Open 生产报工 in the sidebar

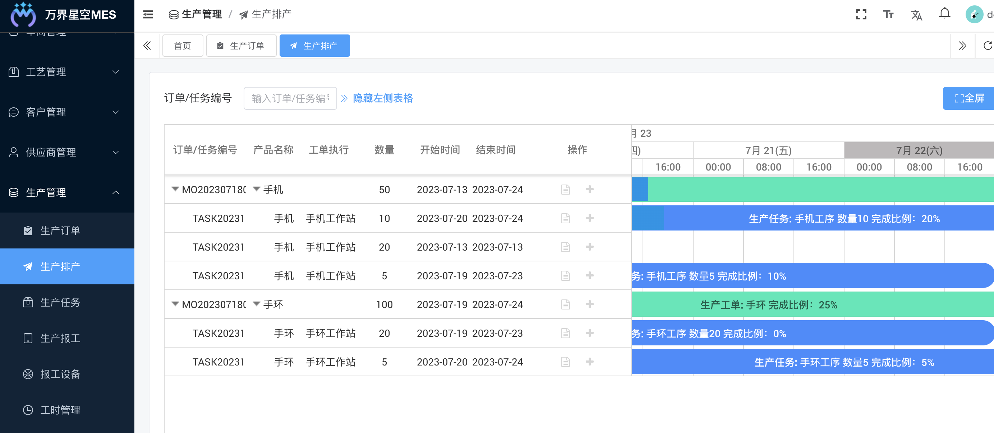[60, 338]
